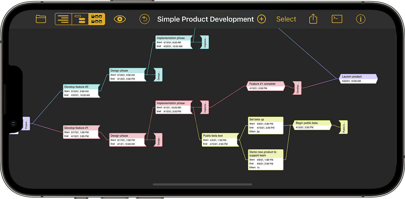Tap Effort 1h in Demo task
The width and height of the screenshot is (405, 199).
tap(258, 167)
